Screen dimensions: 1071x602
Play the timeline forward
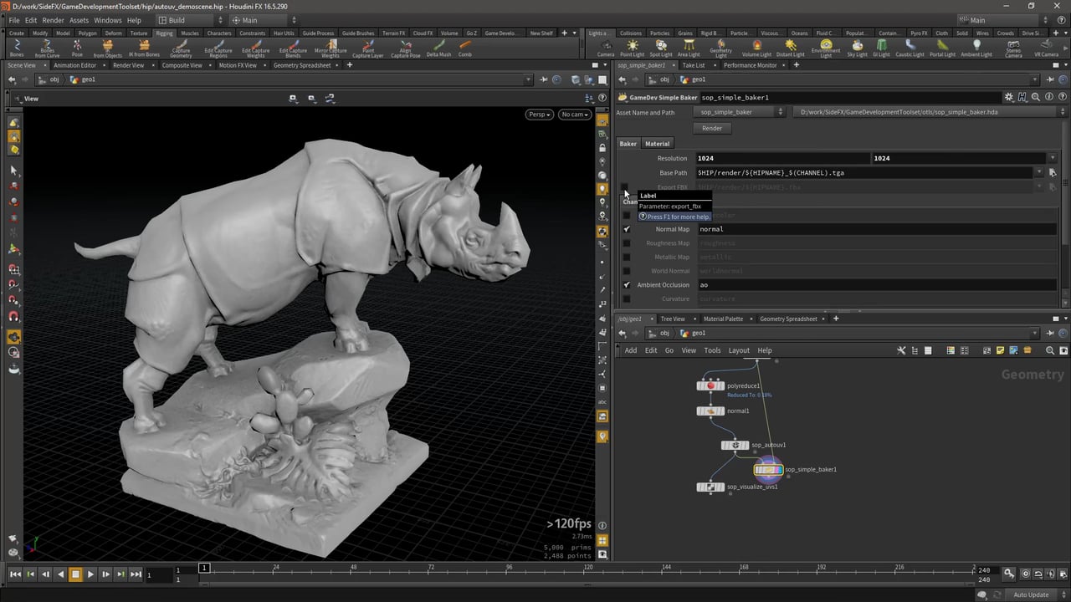[x=90, y=574]
